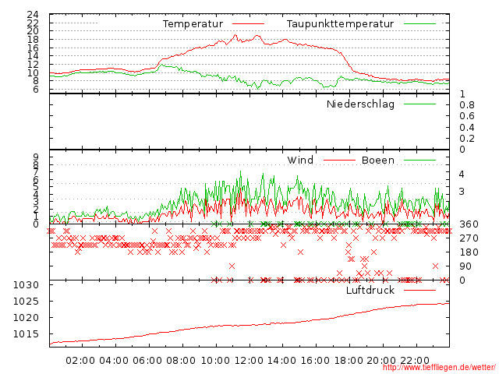499x374 pixels.
Task: Click the 0.8 precipitation axis label
Action: 467,105
